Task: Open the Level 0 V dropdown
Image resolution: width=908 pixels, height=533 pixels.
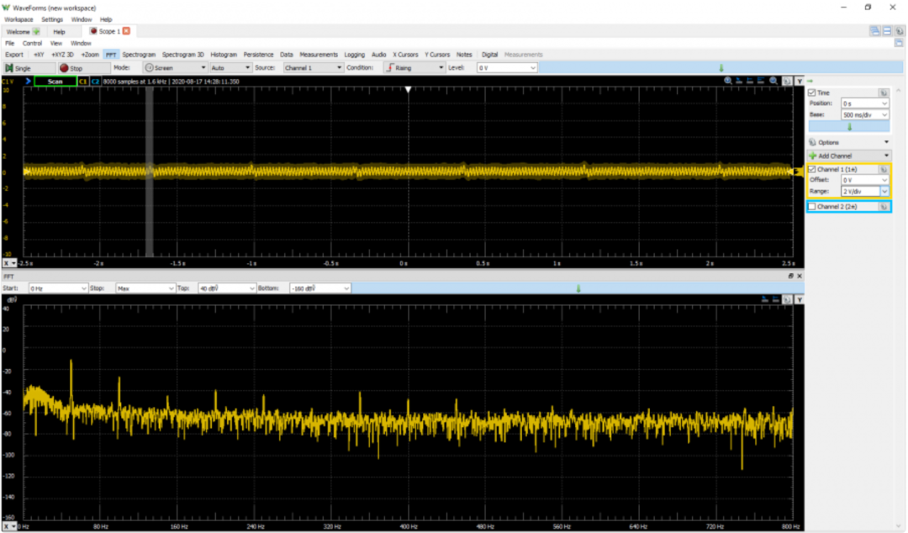Action: [x=507, y=68]
